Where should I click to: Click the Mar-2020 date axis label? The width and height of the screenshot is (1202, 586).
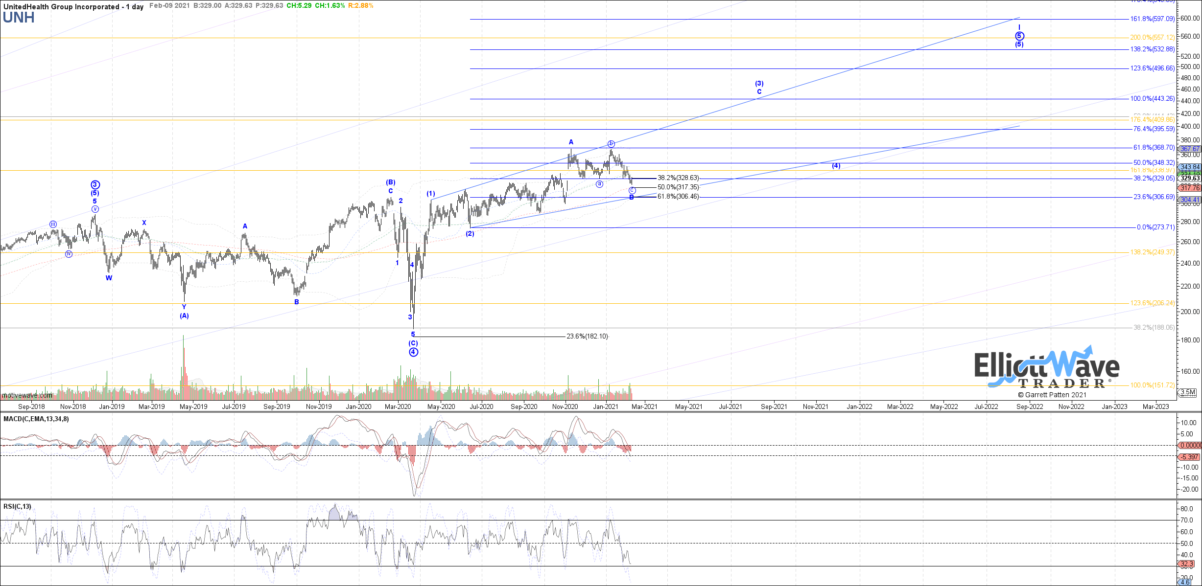pyautogui.click(x=398, y=406)
